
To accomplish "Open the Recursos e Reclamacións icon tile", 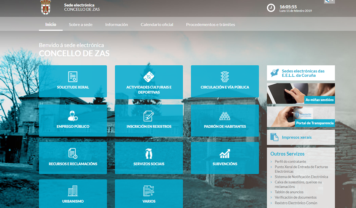I will click(x=73, y=153).
